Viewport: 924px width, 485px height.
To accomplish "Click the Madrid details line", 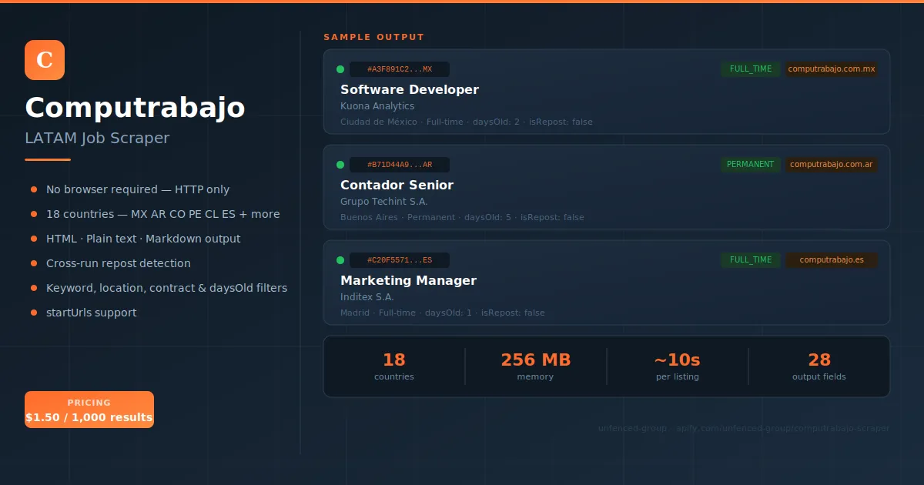I will (x=443, y=313).
